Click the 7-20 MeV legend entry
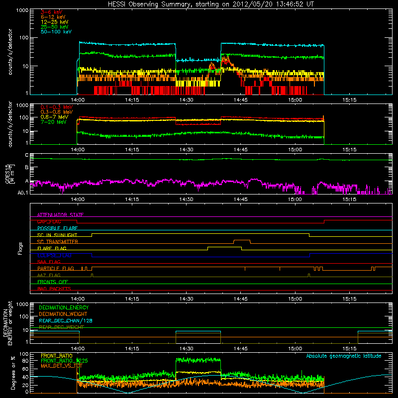 (x=54, y=122)
